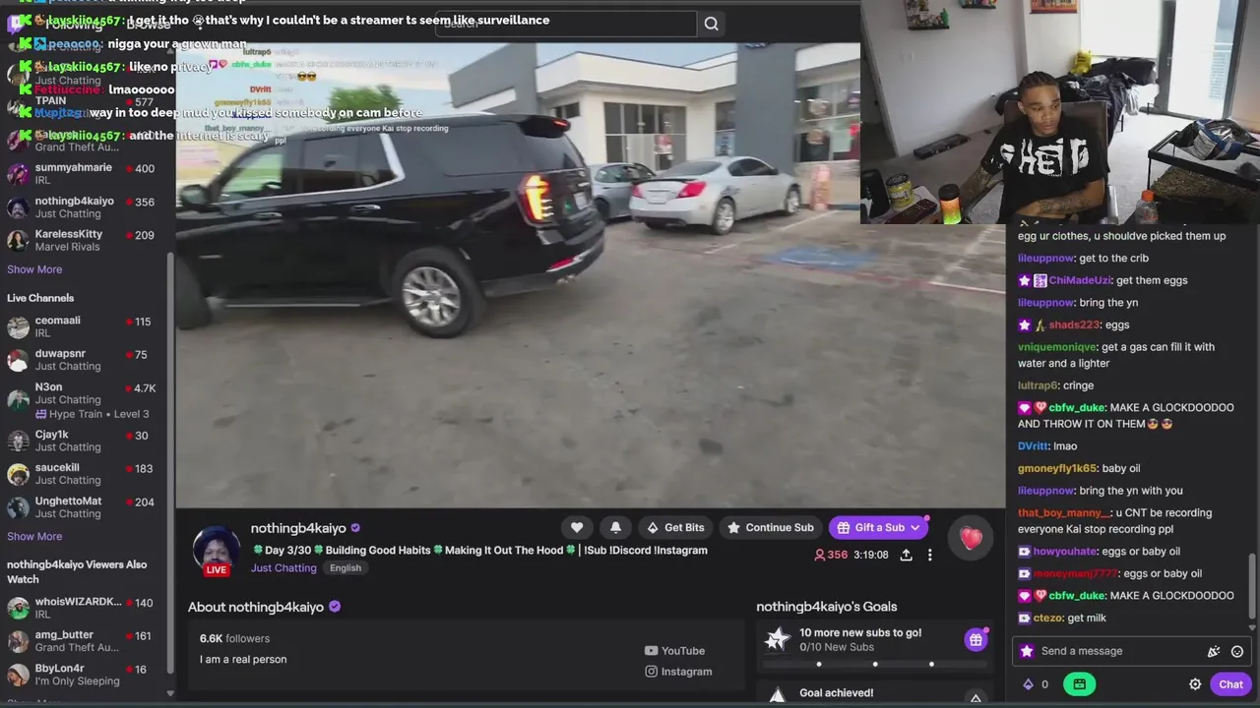Click Continue Sub button
This screenshot has height=708, width=1260.
[770, 528]
